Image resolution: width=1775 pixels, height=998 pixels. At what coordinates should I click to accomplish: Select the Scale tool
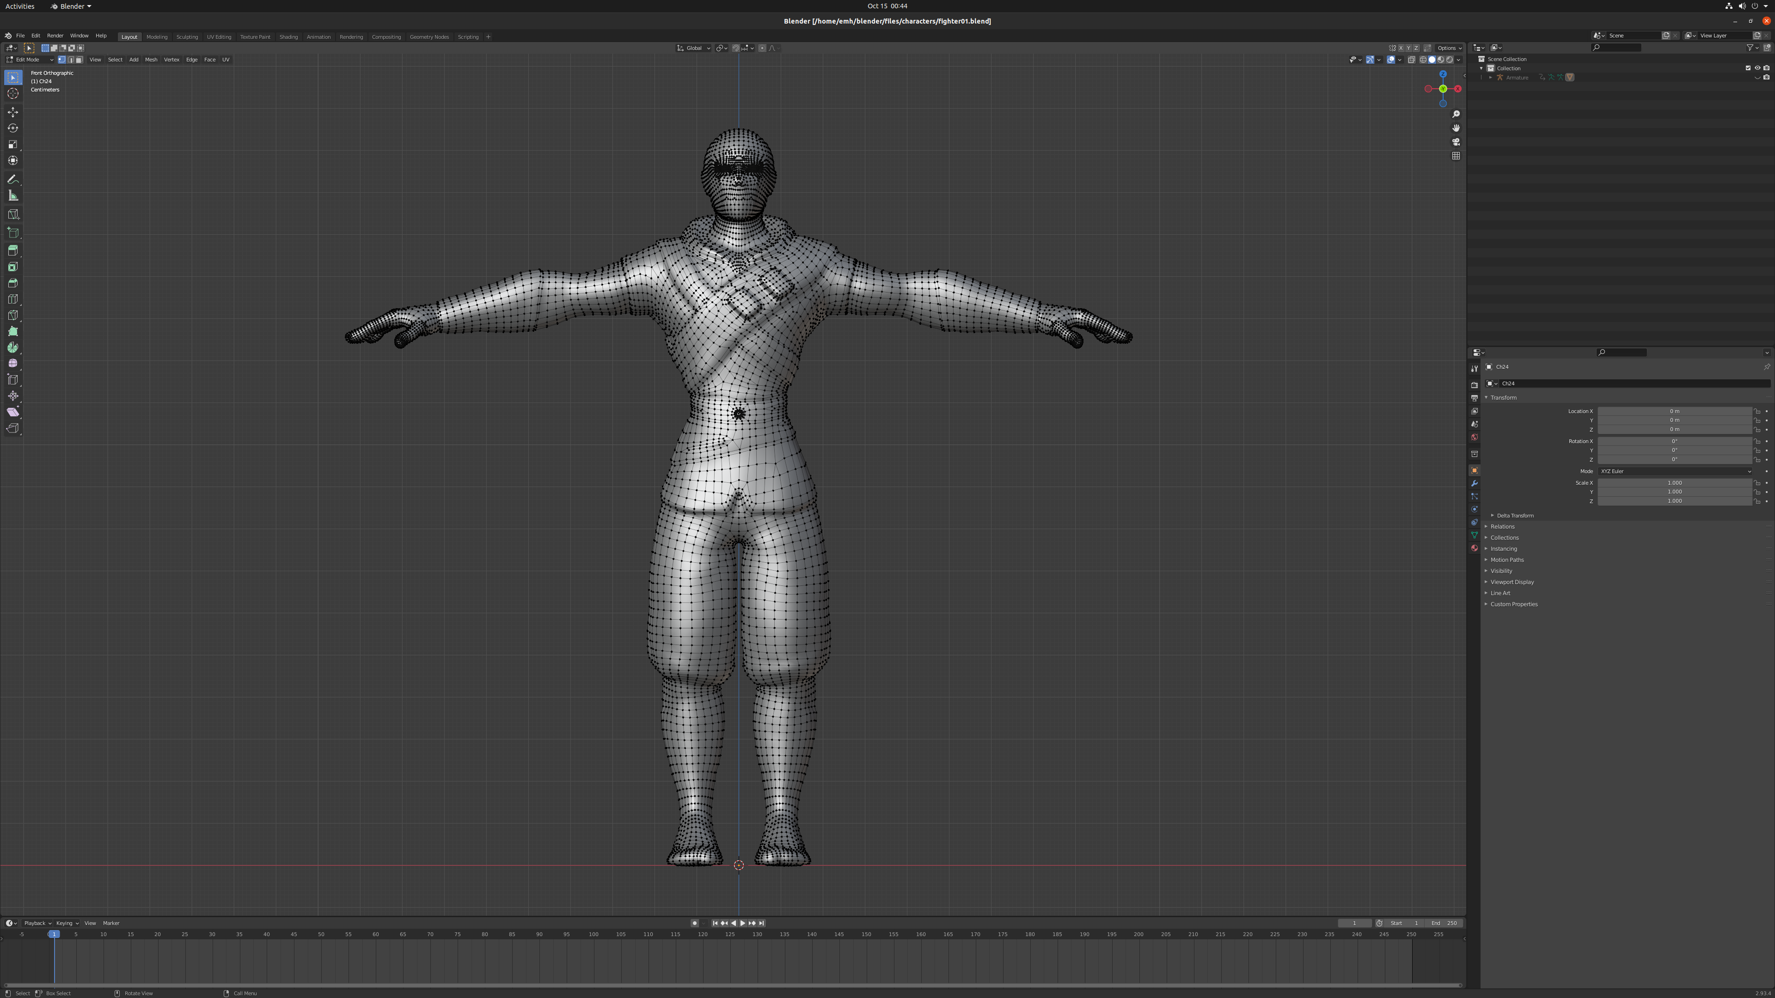point(13,145)
